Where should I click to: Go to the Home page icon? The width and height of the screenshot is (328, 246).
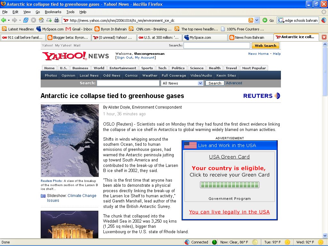tap(41, 20)
